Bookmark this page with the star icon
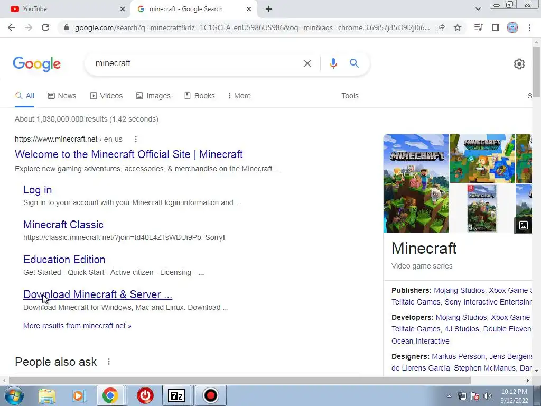The image size is (541, 406). click(458, 27)
